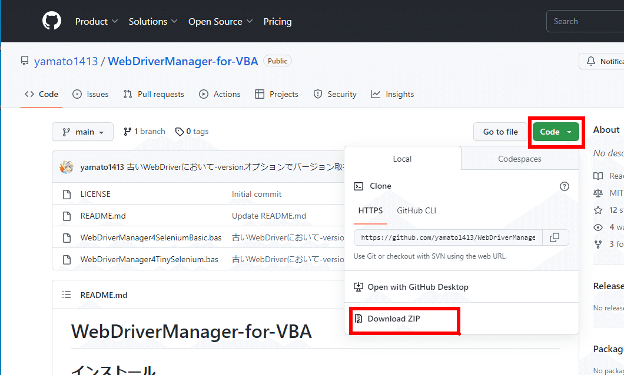
Task: Go to the Pricing page
Action: coord(277,21)
